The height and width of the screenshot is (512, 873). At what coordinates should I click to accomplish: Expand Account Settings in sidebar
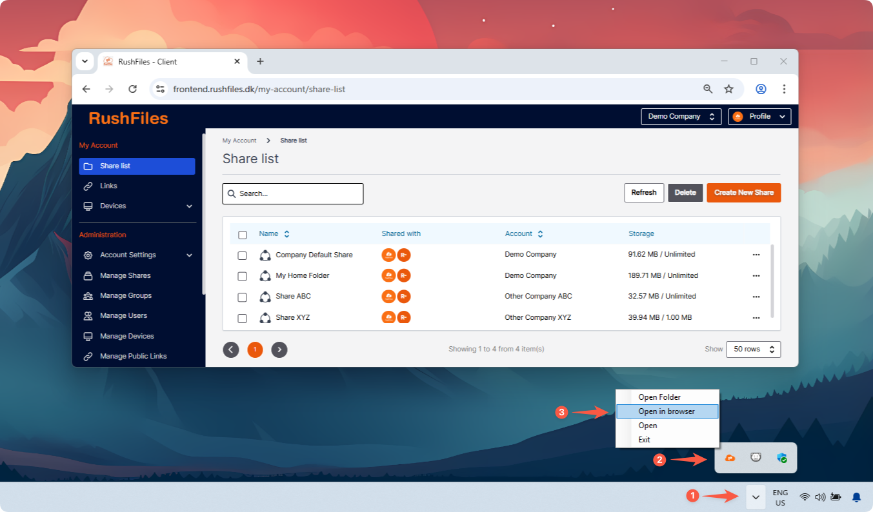point(189,255)
